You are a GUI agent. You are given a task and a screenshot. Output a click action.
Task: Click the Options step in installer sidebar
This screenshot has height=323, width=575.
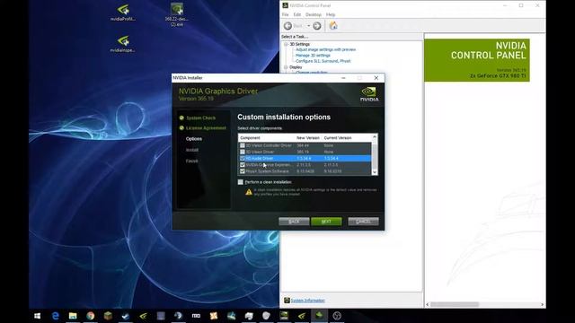tap(194, 139)
